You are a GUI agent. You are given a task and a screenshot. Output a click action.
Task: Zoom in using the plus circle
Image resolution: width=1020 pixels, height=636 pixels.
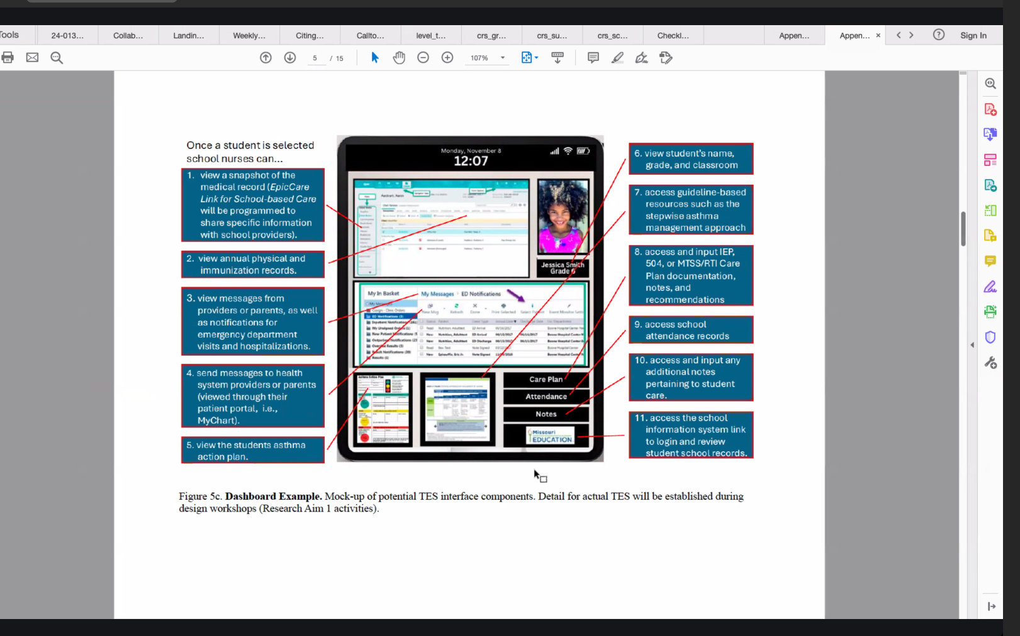(x=447, y=58)
